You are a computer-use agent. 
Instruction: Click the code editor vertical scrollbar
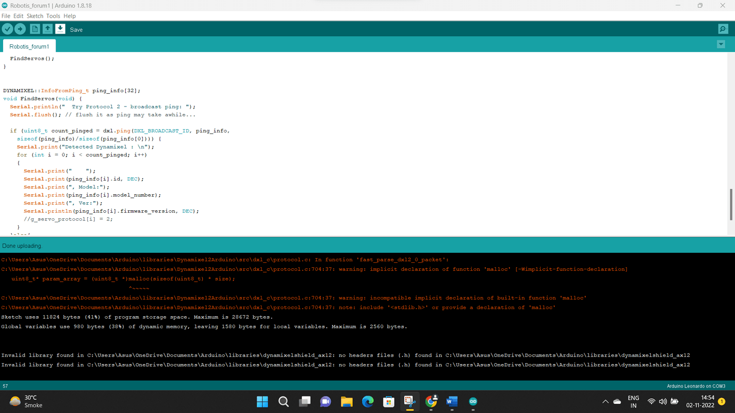[731, 204]
